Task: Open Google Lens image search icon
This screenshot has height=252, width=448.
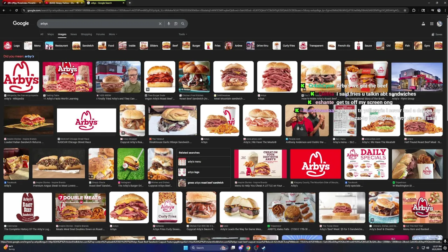Action: 176,23
